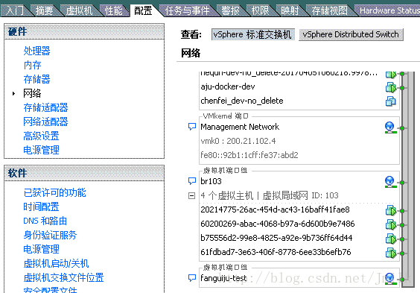
Task: Click the 软件 panel header
Action: pos(84,173)
